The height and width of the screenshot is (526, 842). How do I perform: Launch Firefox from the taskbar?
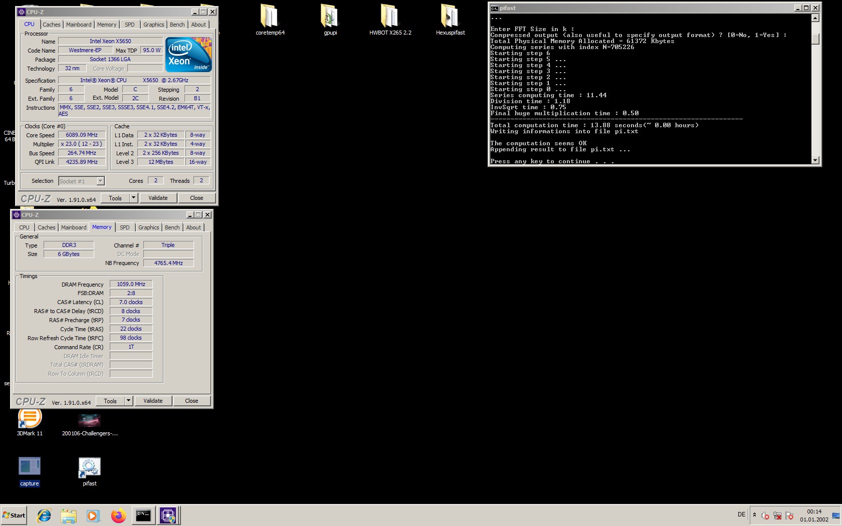[118, 515]
